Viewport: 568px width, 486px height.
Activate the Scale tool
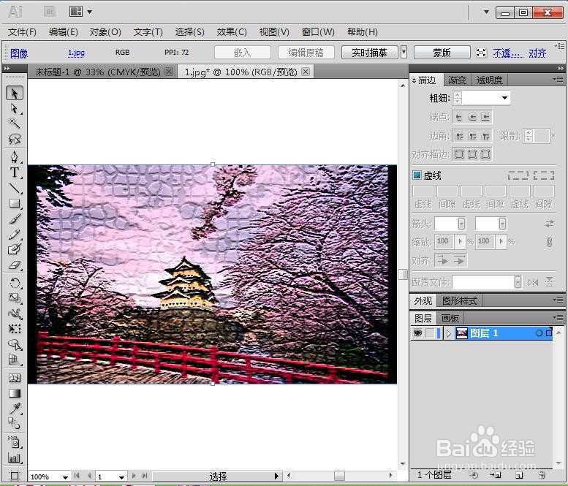click(15, 297)
